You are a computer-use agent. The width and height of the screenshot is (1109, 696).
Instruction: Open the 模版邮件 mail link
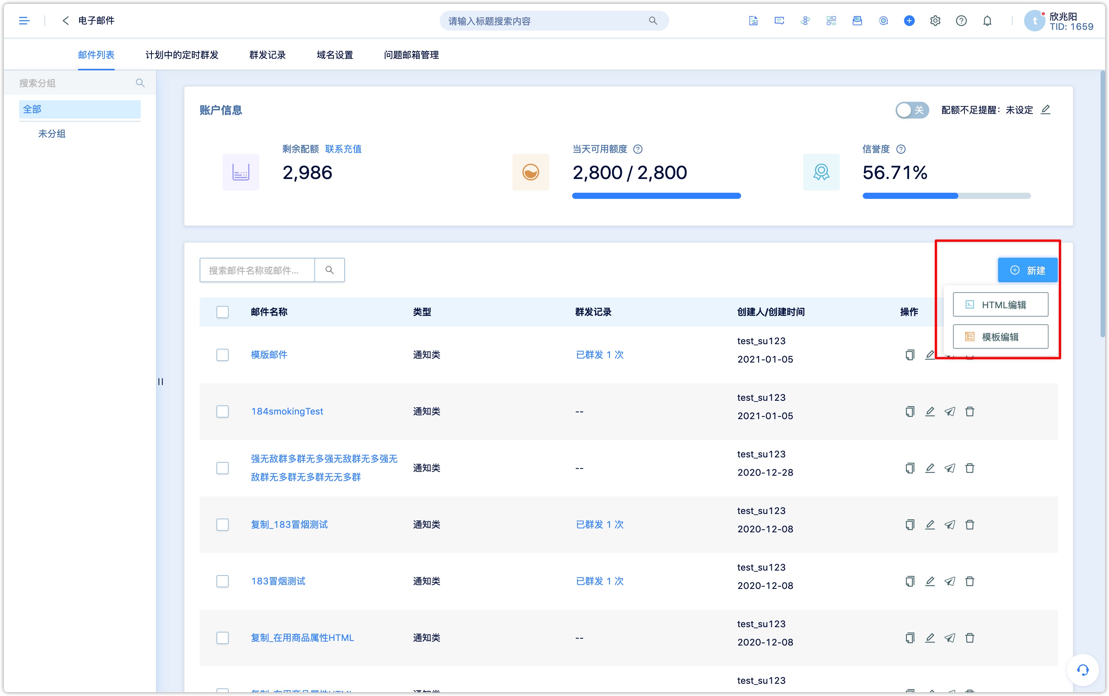click(269, 355)
